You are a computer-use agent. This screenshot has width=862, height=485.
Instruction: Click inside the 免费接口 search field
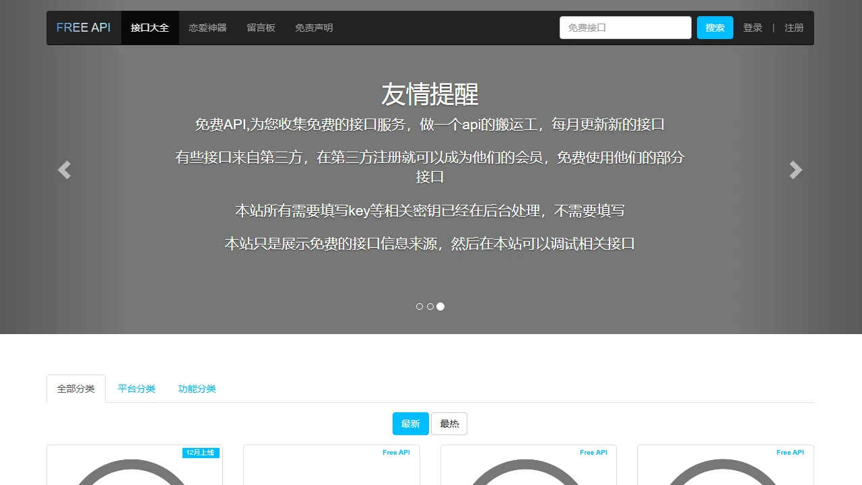(x=625, y=28)
